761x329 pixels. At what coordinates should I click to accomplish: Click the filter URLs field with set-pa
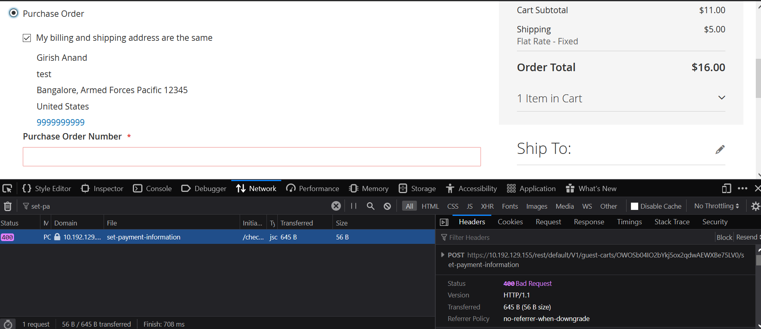176,206
